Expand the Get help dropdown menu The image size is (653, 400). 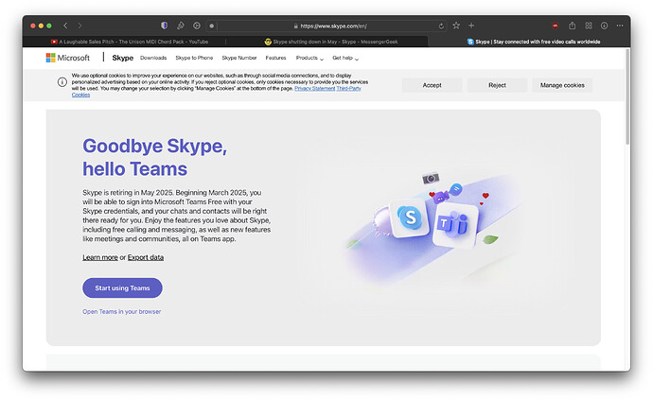[x=345, y=58]
